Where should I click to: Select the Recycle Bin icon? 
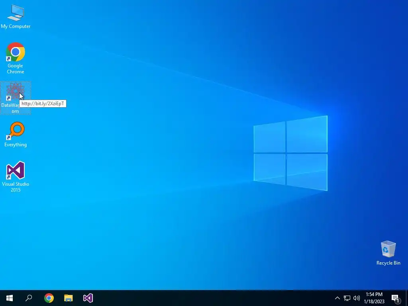coord(388,253)
